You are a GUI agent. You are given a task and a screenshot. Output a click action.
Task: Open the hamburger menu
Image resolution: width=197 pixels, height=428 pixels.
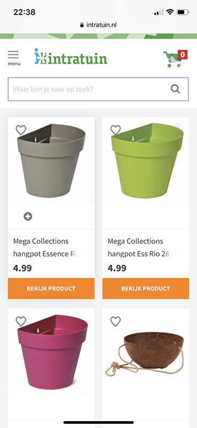pos(13,58)
